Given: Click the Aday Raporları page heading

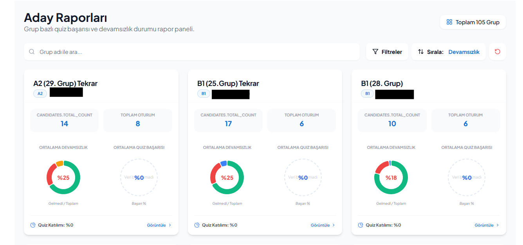Looking at the screenshot, I should click(x=65, y=18).
